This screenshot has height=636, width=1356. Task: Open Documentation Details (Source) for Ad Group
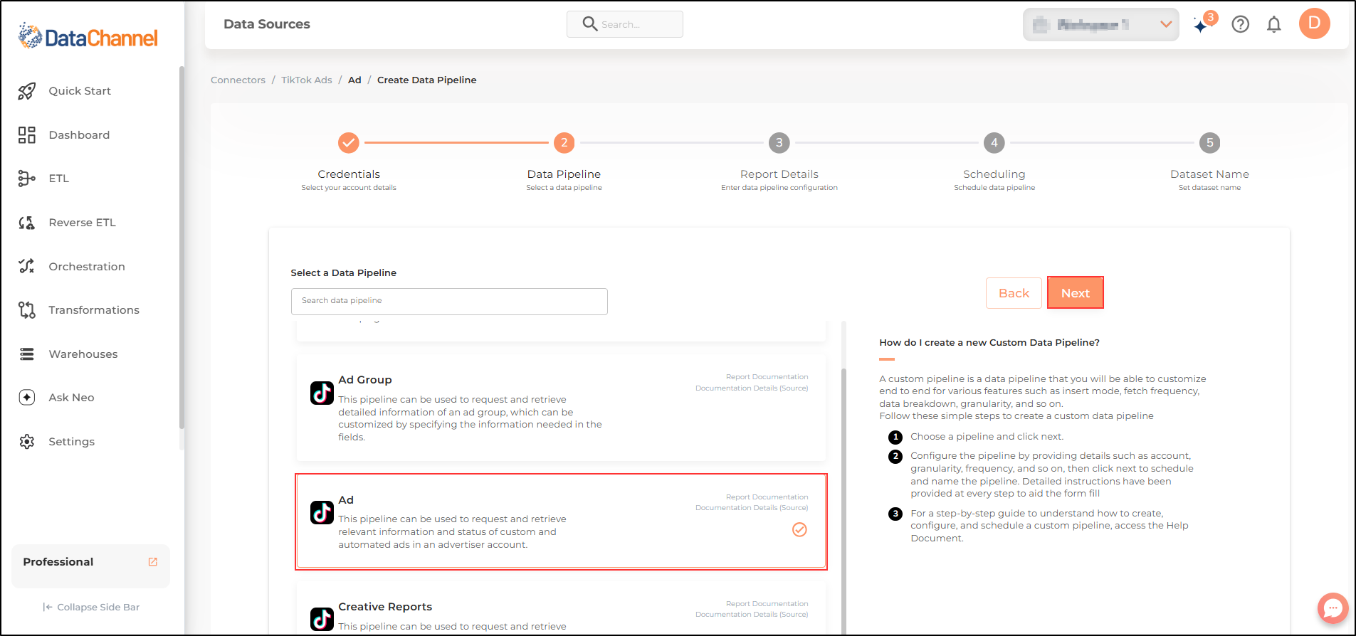(x=752, y=388)
